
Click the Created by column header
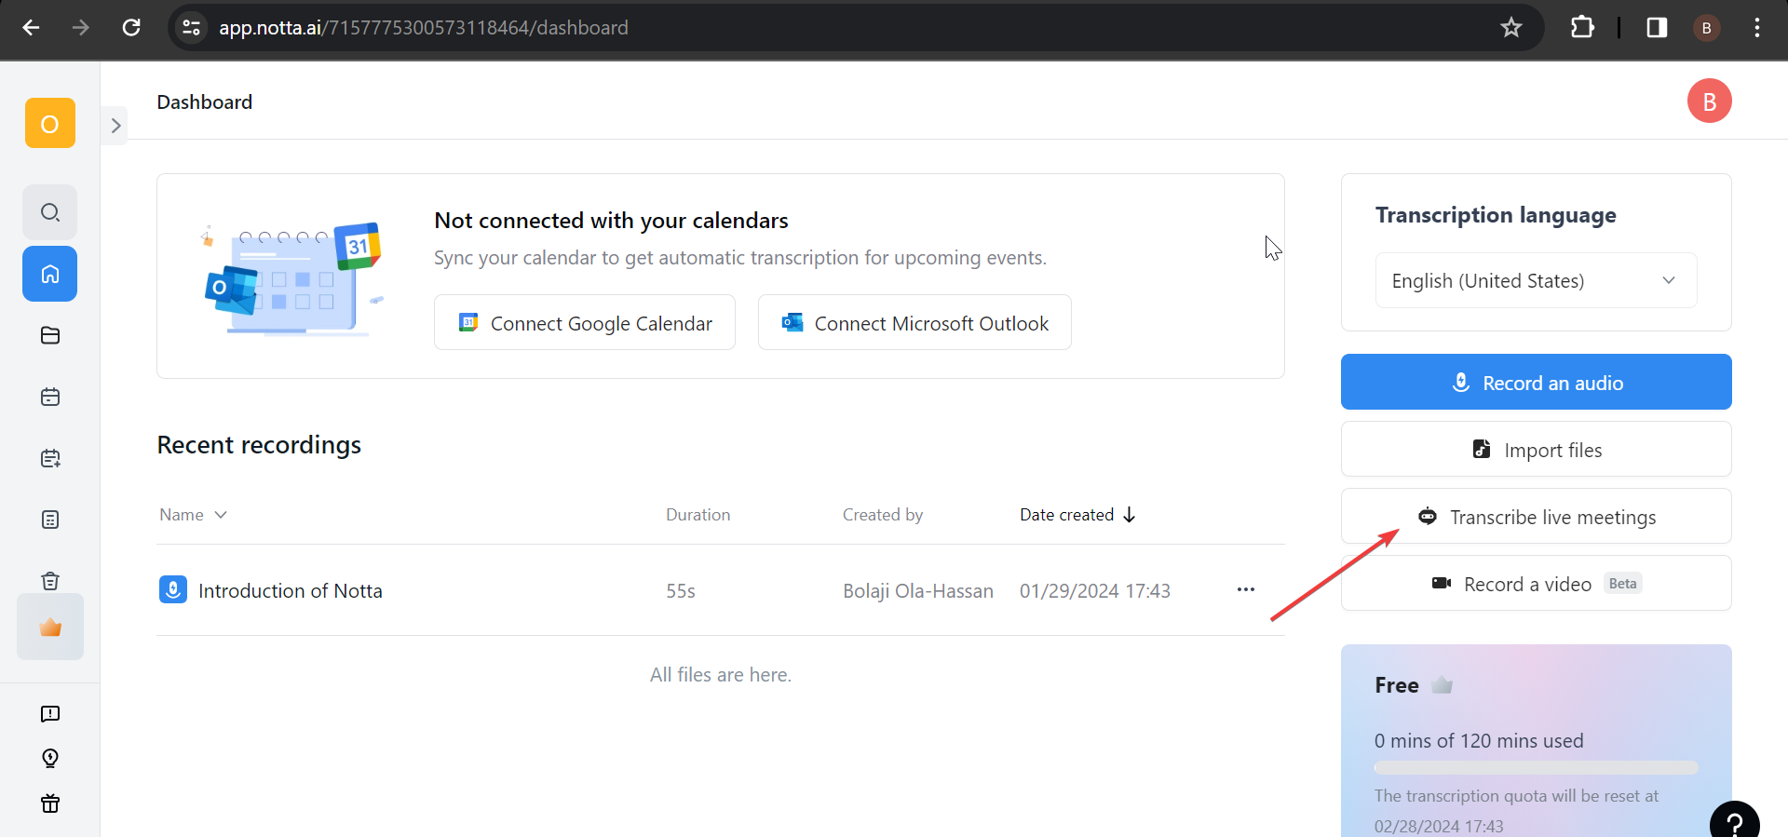883,515
